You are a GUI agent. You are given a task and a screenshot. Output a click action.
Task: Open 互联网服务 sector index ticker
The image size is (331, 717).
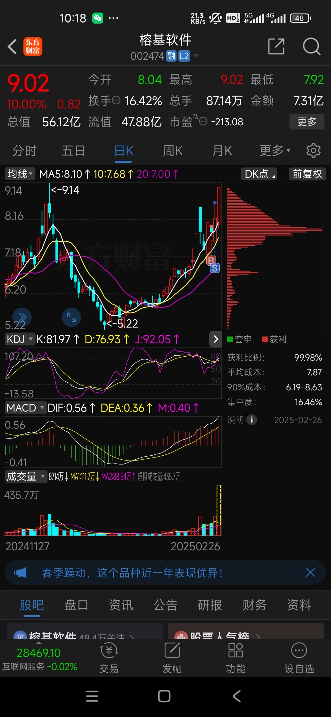coord(40,659)
